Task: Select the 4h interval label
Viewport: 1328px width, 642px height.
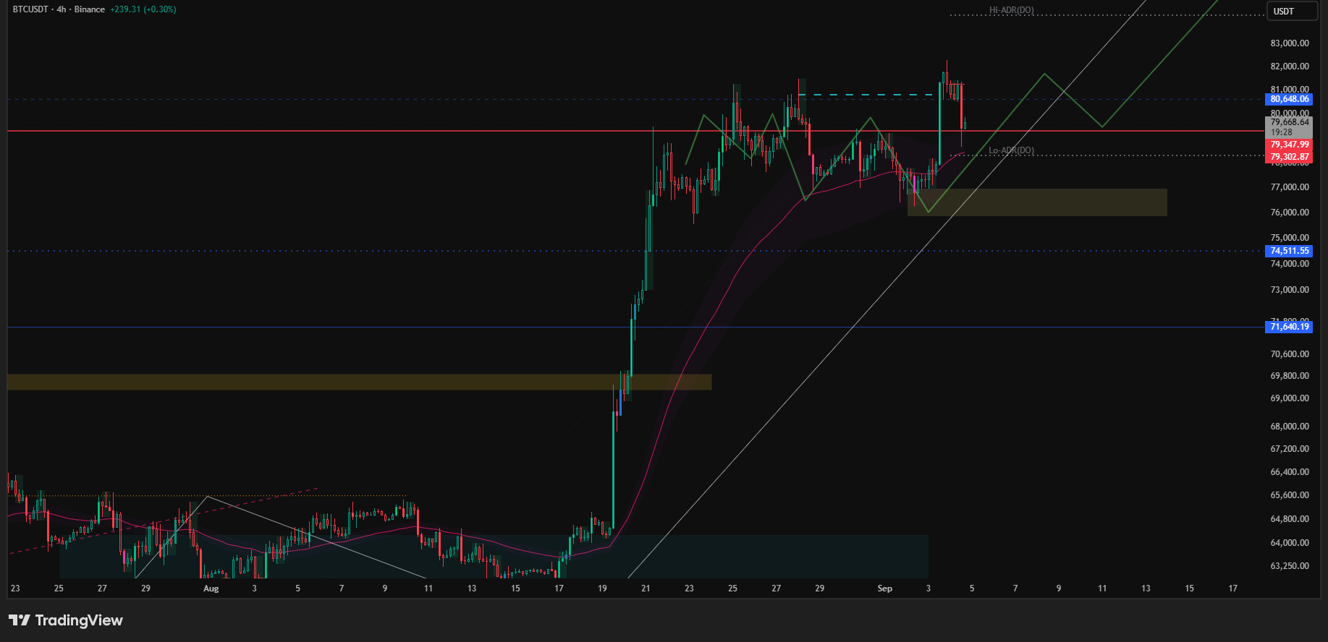Action: click(x=62, y=9)
